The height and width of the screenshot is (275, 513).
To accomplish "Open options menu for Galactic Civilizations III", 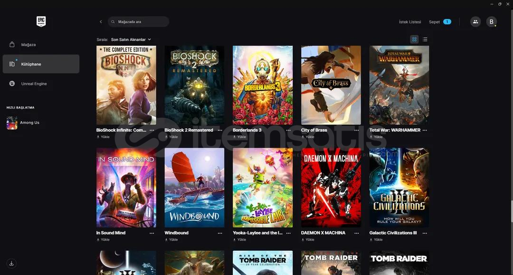I will [425, 233].
